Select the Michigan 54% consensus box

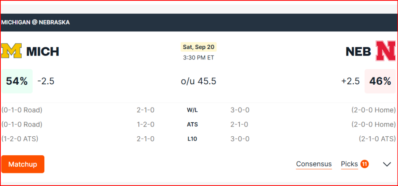17,81
